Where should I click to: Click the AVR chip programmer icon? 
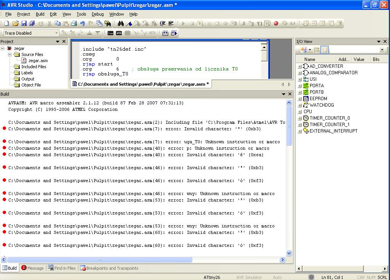click(x=119, y=33)
